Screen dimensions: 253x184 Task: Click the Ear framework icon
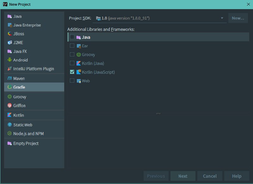point(78,46)
